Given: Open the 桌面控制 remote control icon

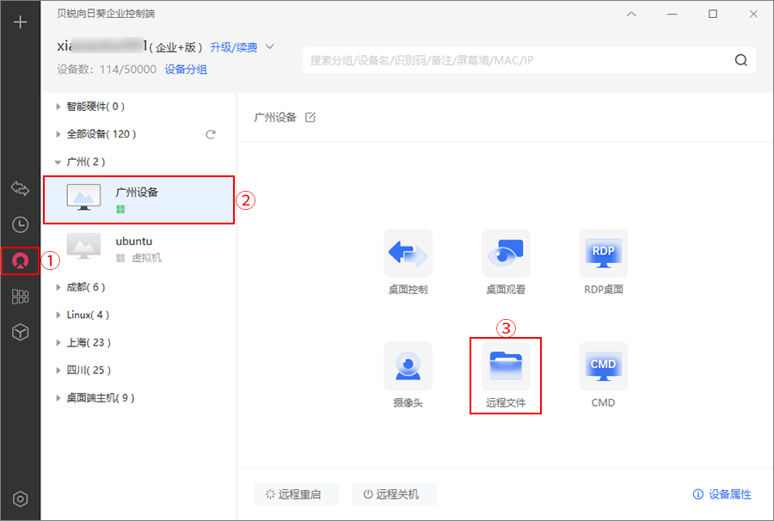Looking at the screenshot, I should [408, 253].
